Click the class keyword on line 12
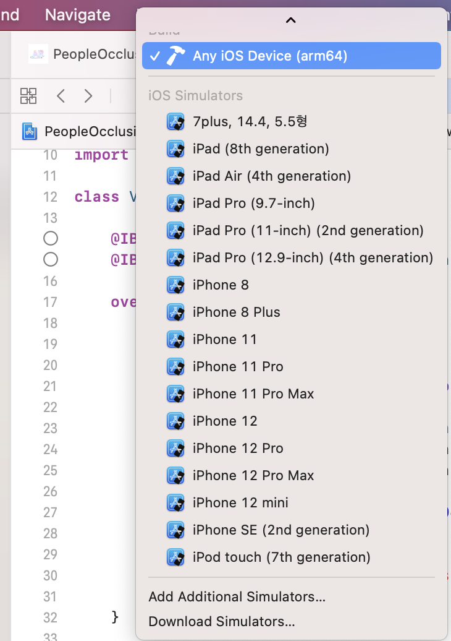This screenshot has height=641, width=451. point(97,197)
